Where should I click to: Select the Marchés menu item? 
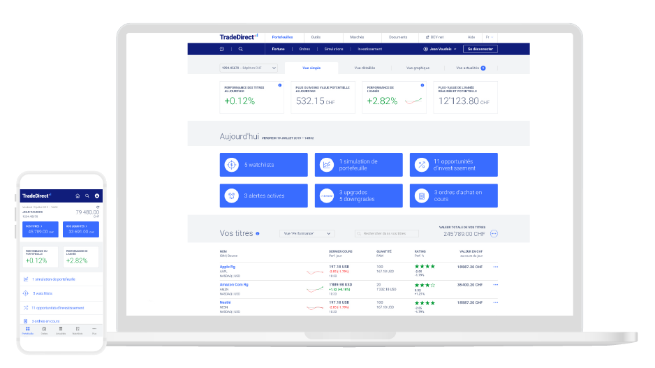(357, 37)
